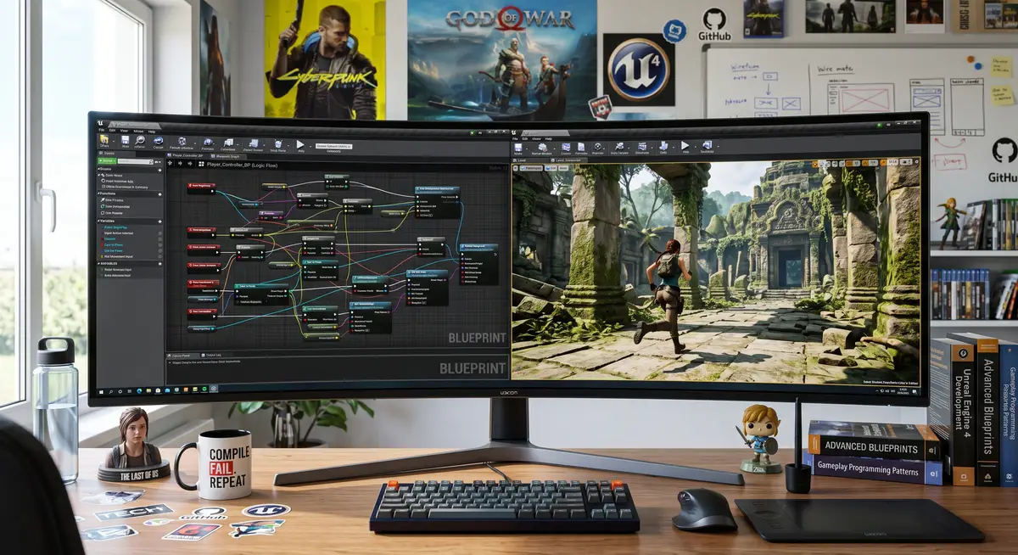Toggle the orange rotation snap button in viewport
The image size is (1018, 555).
click(x=865, y=163)
